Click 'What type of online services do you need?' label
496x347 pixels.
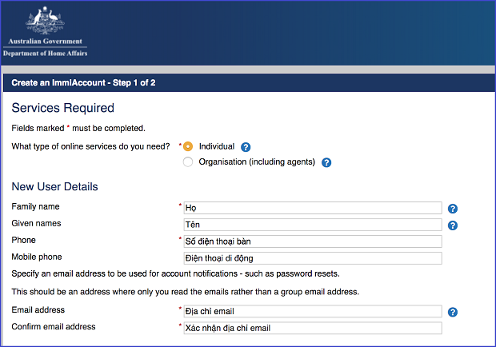(x=90, y=146)
